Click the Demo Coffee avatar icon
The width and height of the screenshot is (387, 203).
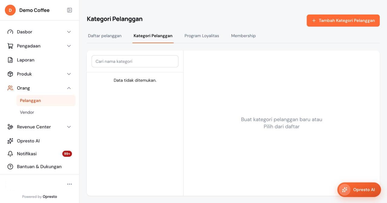[10, 10]
